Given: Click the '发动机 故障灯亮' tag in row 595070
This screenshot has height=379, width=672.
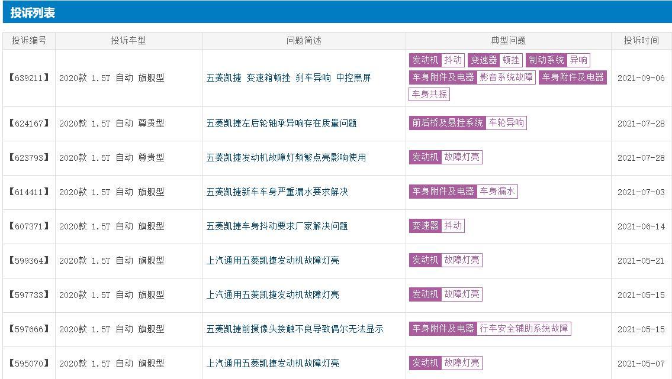Looking at the screenshot, I should [446, 363].
